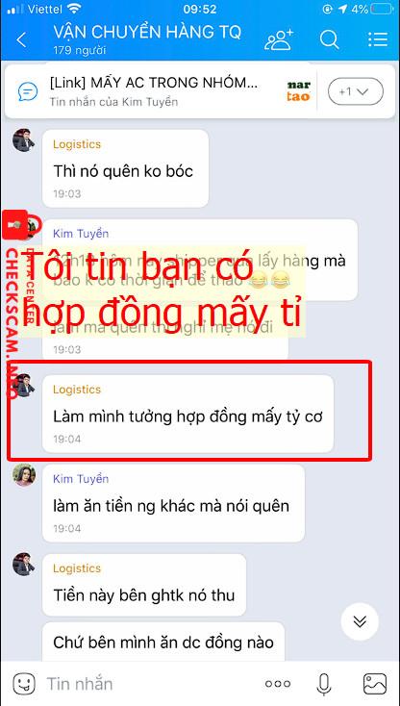
Task: Open the add members icon
Action: (279, 39)
